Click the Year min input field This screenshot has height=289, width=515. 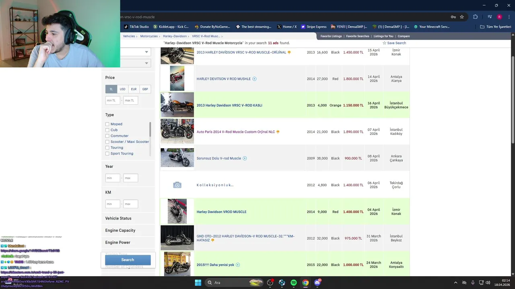tap(113, 178)
